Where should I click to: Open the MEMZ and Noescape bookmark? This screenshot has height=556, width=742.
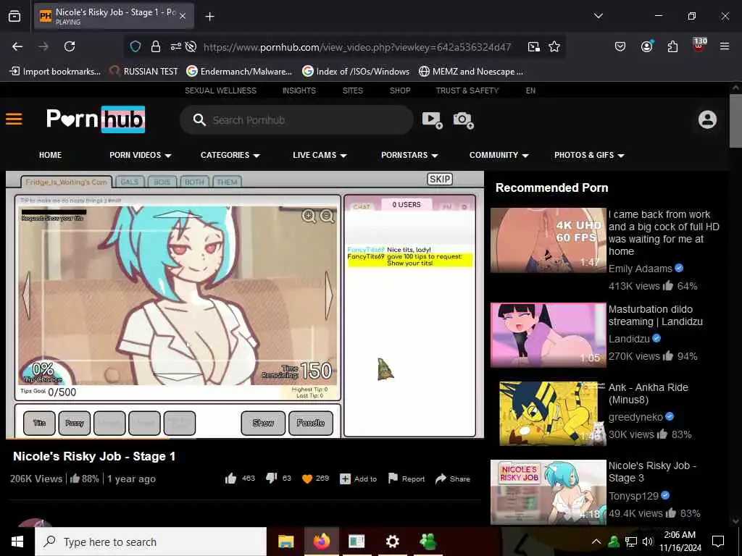click(471, 72)
